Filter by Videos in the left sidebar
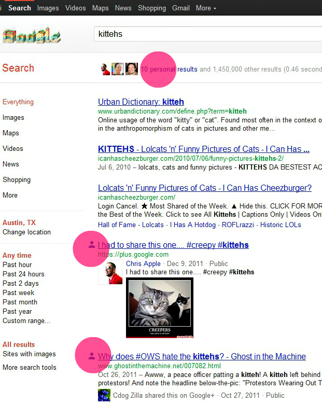Screen dimensions: 322x405 point(13,148)
